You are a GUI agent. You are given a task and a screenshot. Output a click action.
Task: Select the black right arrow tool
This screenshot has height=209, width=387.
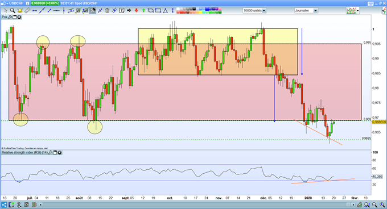click(x=129, y=11)
